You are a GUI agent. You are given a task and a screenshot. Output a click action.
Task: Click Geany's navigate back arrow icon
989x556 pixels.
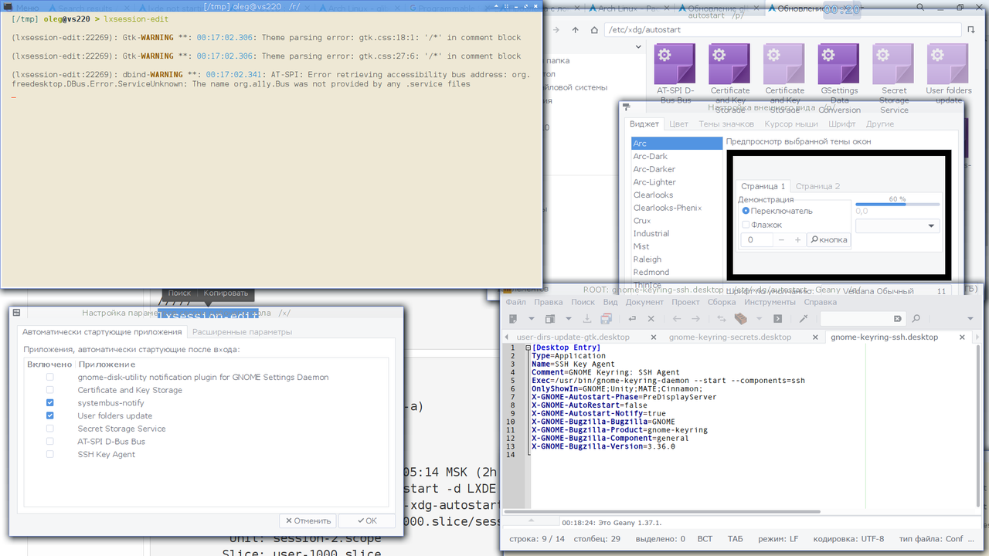pyautogui.click(x=677, y=318)
